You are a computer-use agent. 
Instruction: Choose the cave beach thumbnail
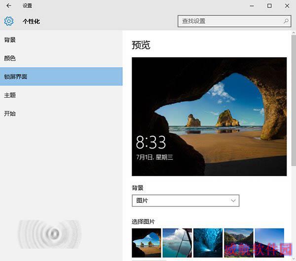tap(147, 243)
